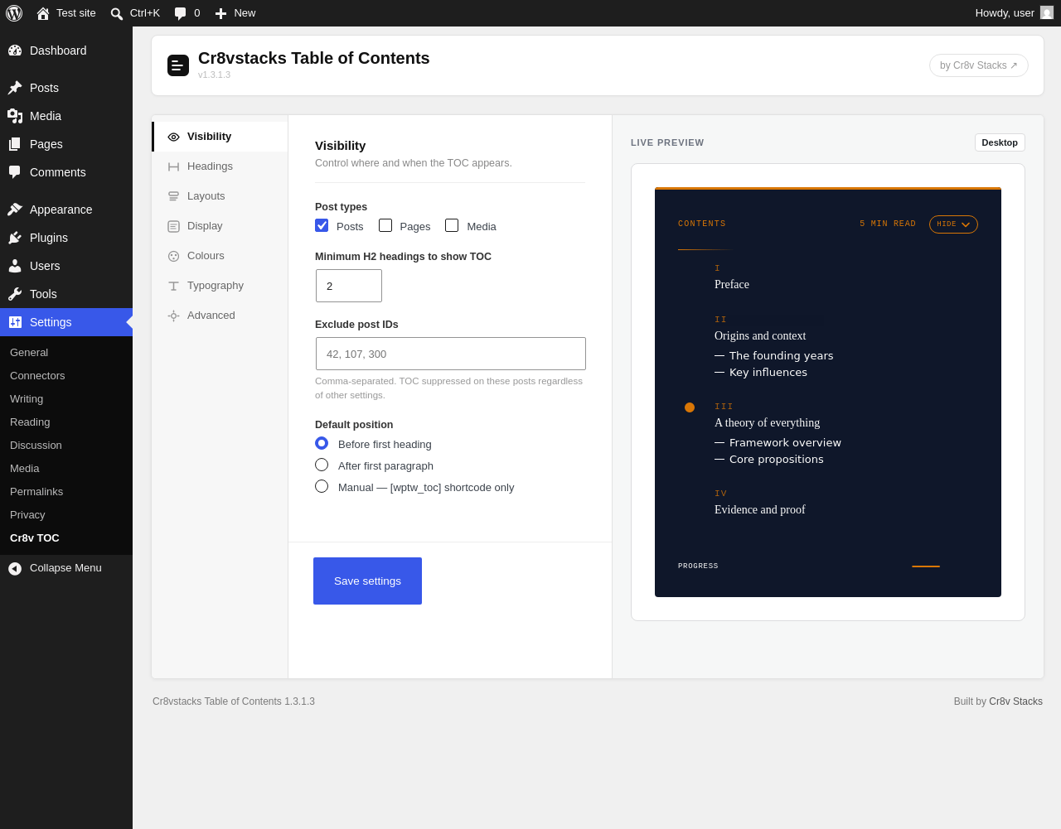The height and width of the screenshot is (829, 1061).
Task: Click the Collapse Menu arrow icon
Action: tap(15, 569)
